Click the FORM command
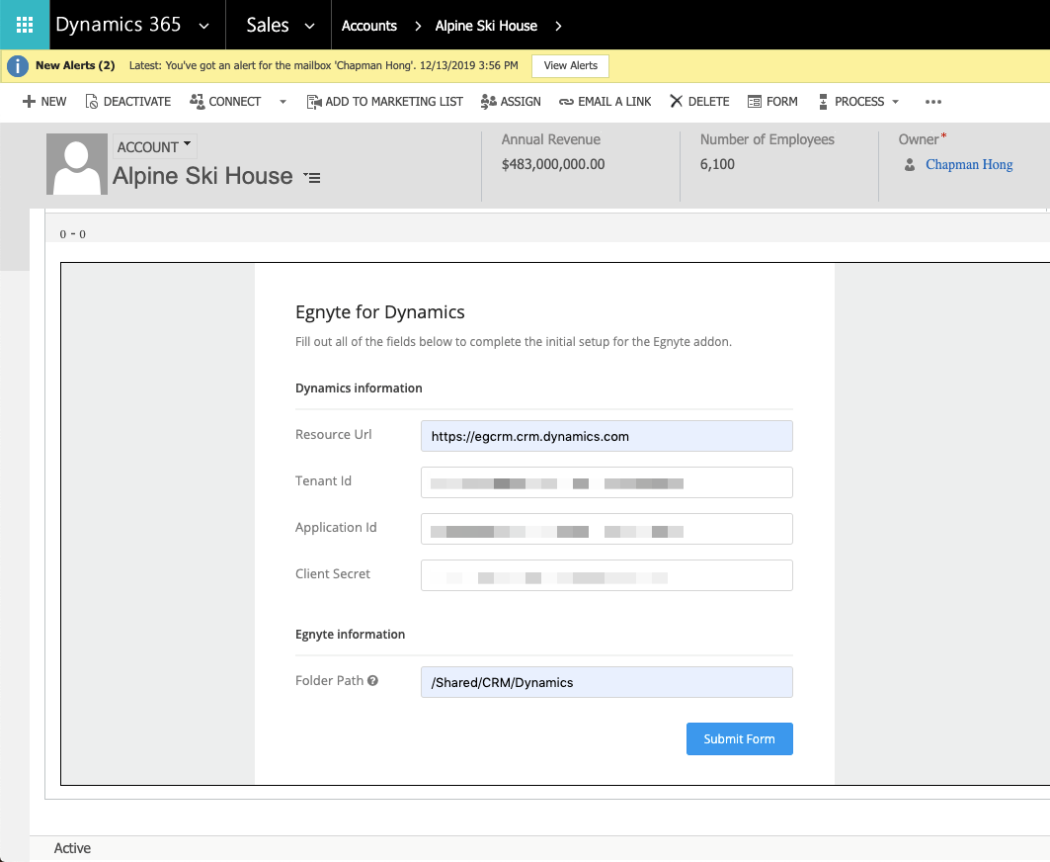Viewport: 1050px width, 862px height. pos(772,101)
